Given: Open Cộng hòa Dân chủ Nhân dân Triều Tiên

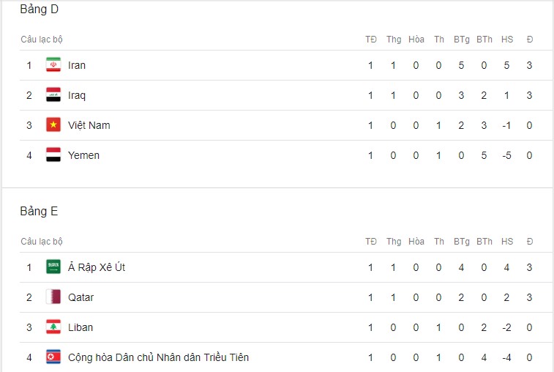Looking at the screenshot, I should click(x=158, y=357).
